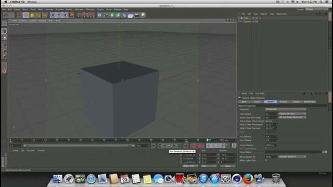
Task: Open the Floor environment icon
Action: tap(131, 15)
